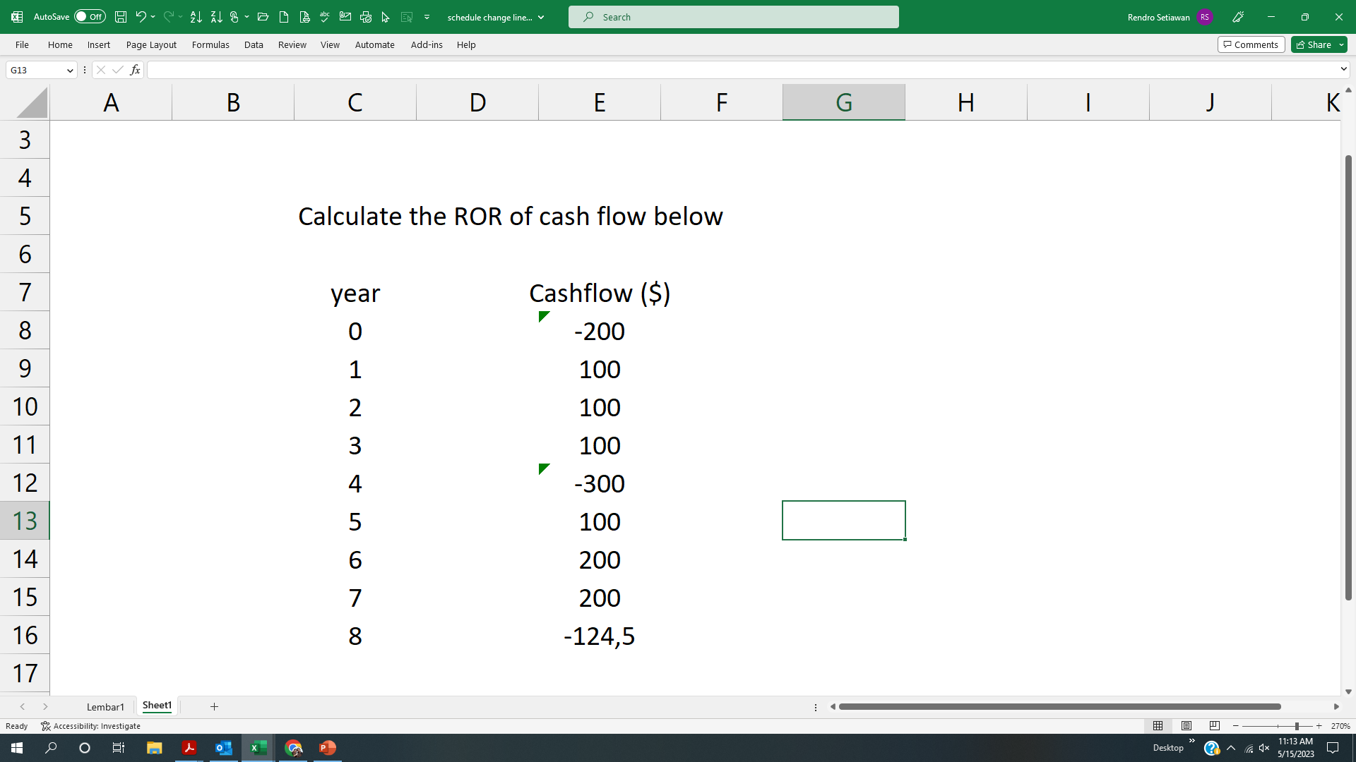This screenshot has width=1356, height=762.
Task: Open Customize Quick Access Toolbar chevron
Action: point(427,16)
